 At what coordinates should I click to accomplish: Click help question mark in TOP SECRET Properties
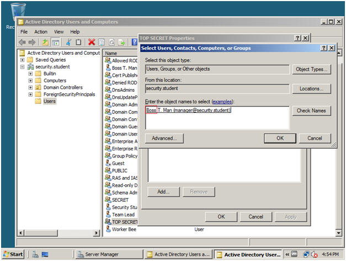coord(297,38)
